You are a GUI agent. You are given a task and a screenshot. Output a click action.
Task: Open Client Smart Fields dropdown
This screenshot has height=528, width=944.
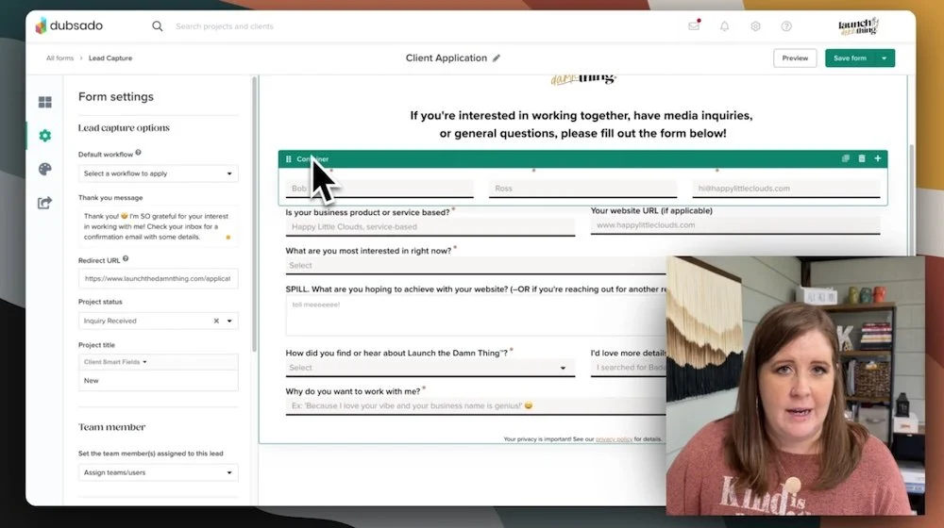click(x=115, y=362)
